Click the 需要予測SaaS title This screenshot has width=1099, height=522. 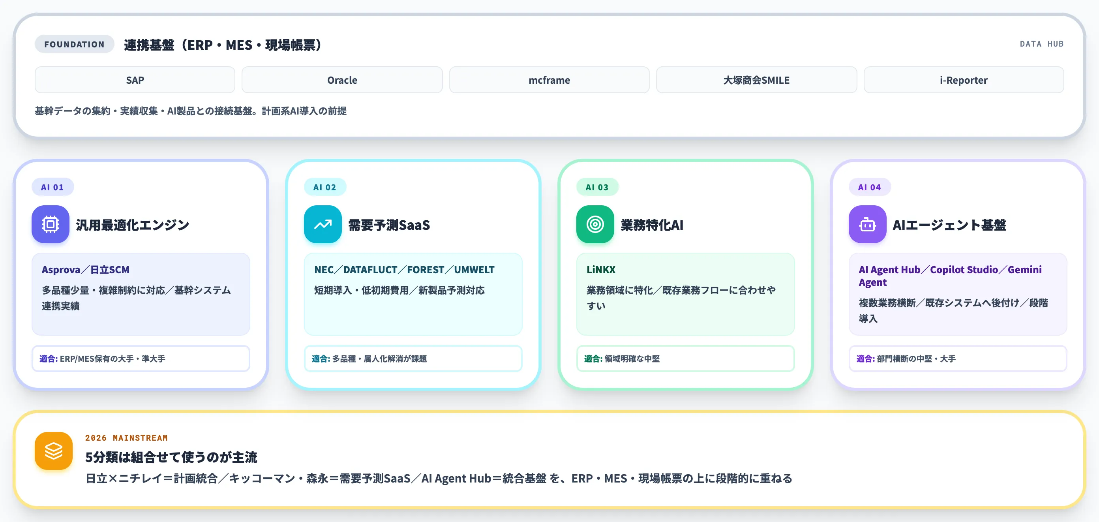[x=389, y=225]
